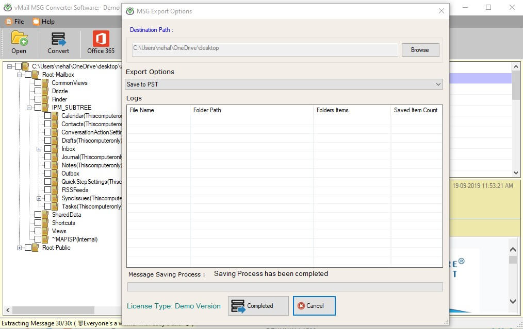The image size is (523, 329).
Task: Check the IPM_SUBTREE checkbox
Action: (x=38, y=108)
